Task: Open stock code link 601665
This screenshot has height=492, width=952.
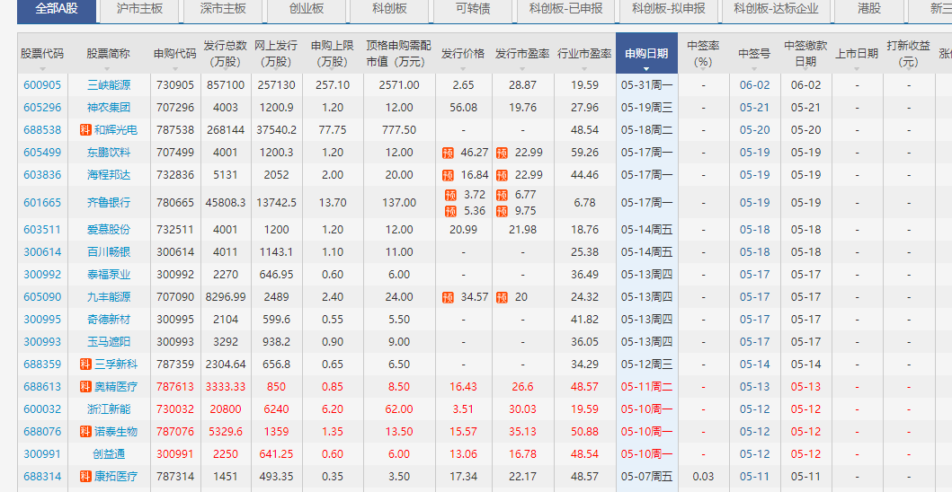Action: (x=42, y=203)
